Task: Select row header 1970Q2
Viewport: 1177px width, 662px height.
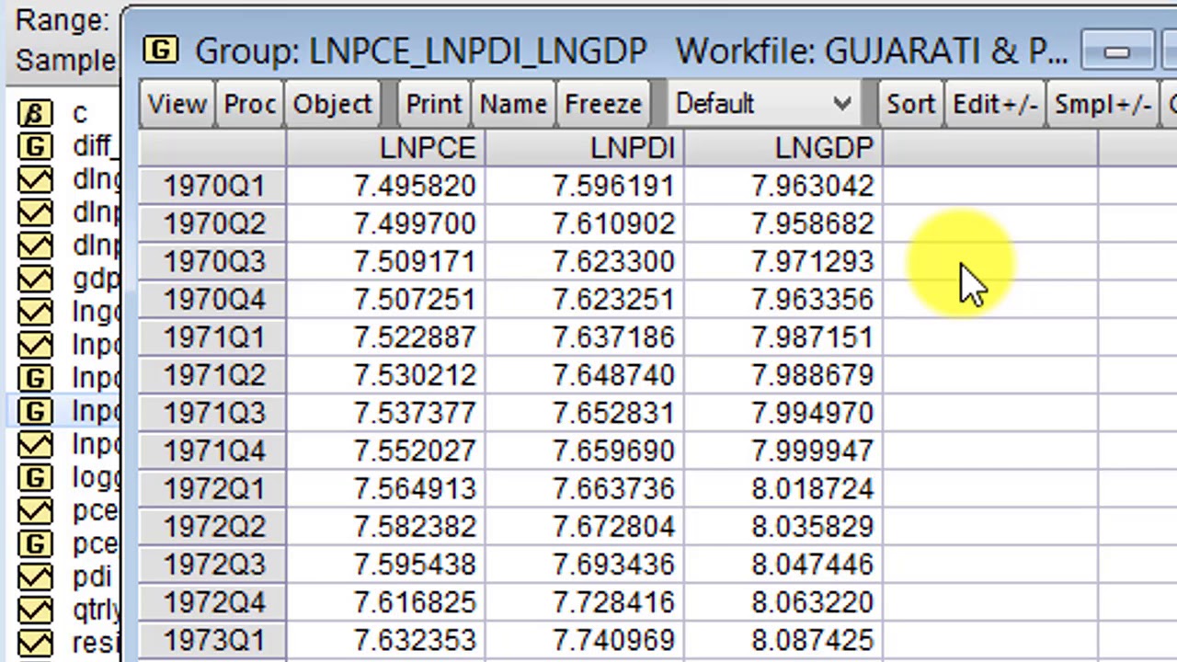Action: [x=212, y=223]
